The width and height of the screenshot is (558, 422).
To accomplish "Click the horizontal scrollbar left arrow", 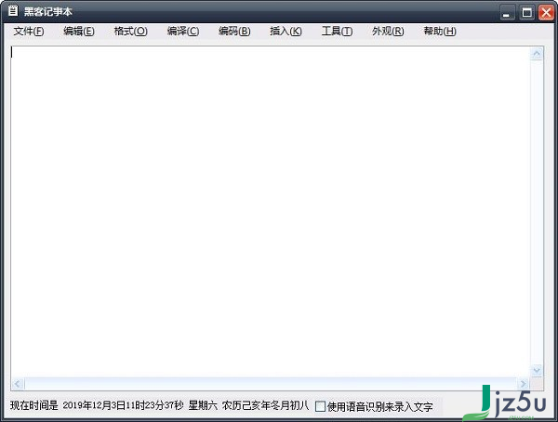I will pyautogui.click(x=18, y=384).
